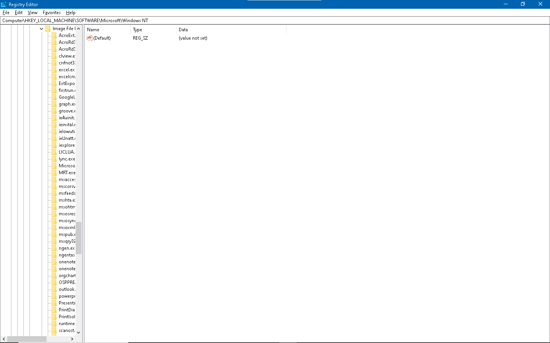Click the tree's horizontal scrollbar left arrow
Image resolution: width=550 pixels, height=343 pixels.
[x=4, y=339]
